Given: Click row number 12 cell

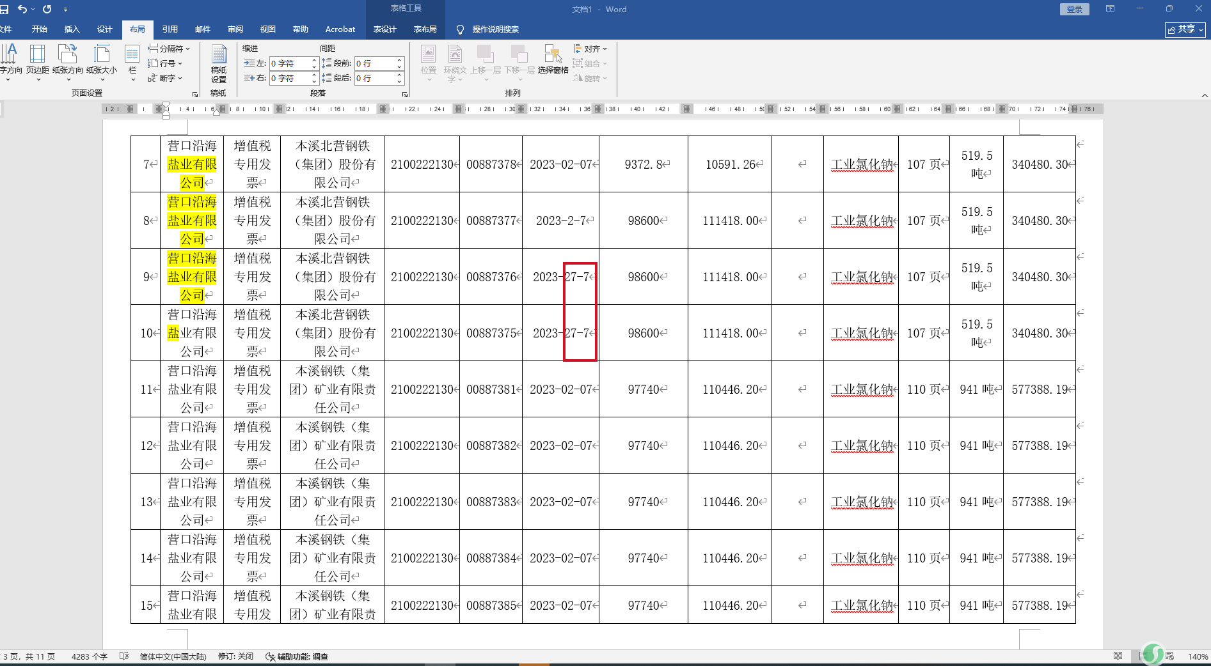Looking at the screenshot, I should [x=146, y=445].
